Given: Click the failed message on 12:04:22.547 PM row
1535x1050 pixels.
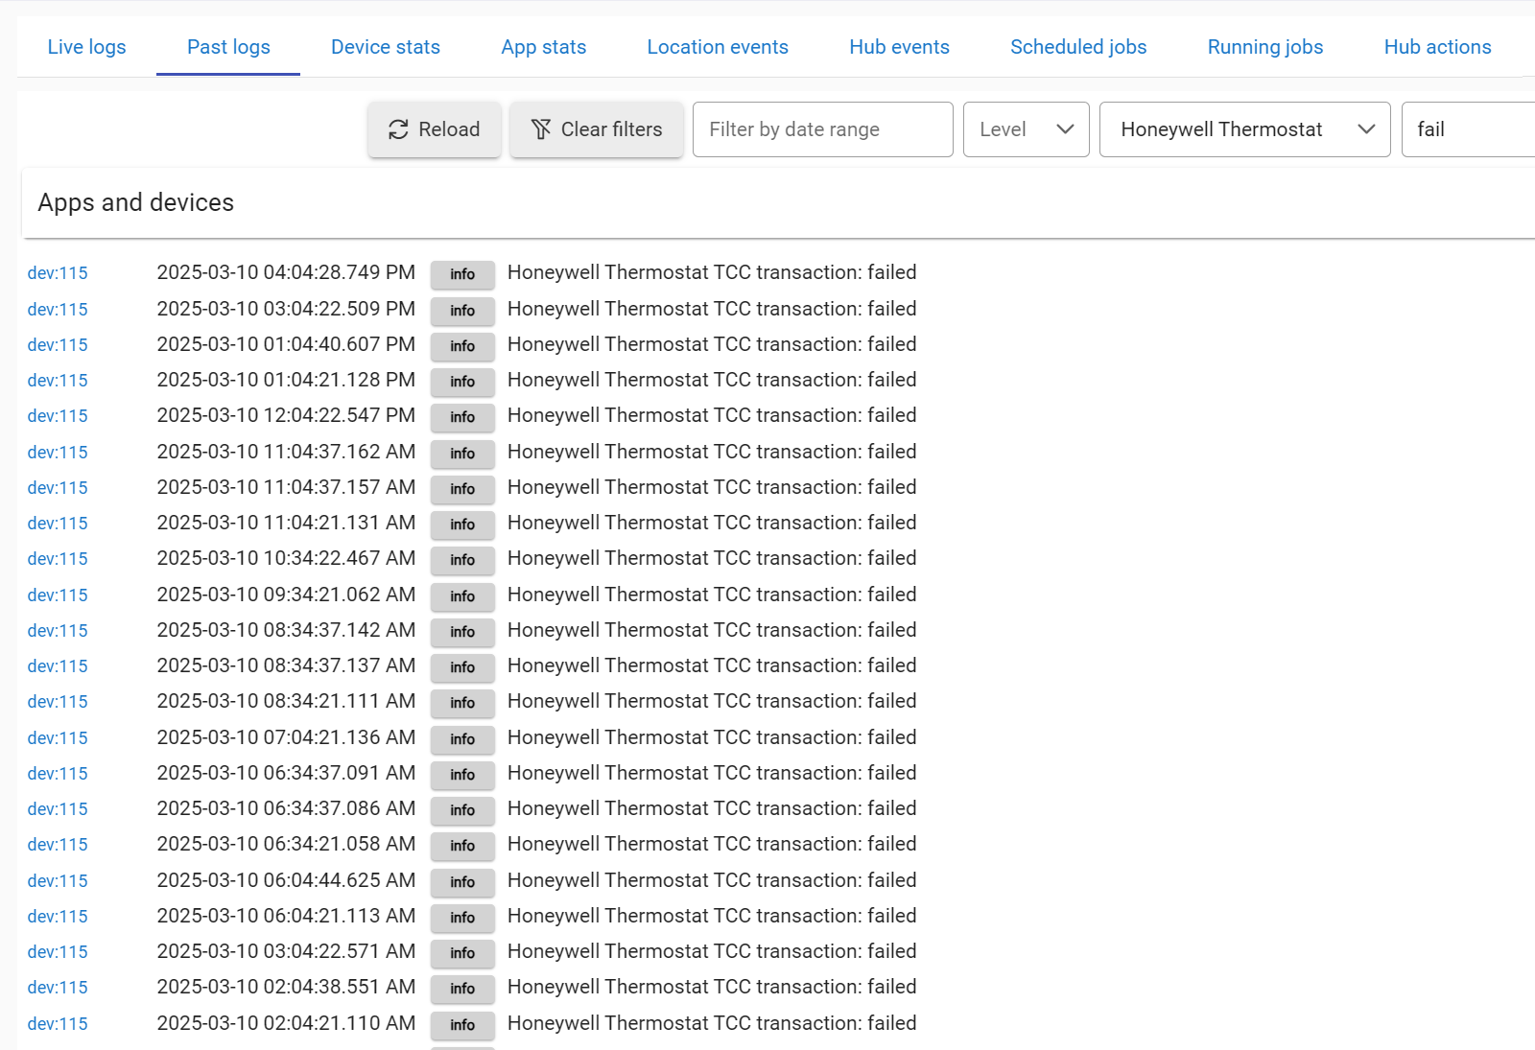Looking at the screenshot, I should pyautogui.click(x=712, y=415).
